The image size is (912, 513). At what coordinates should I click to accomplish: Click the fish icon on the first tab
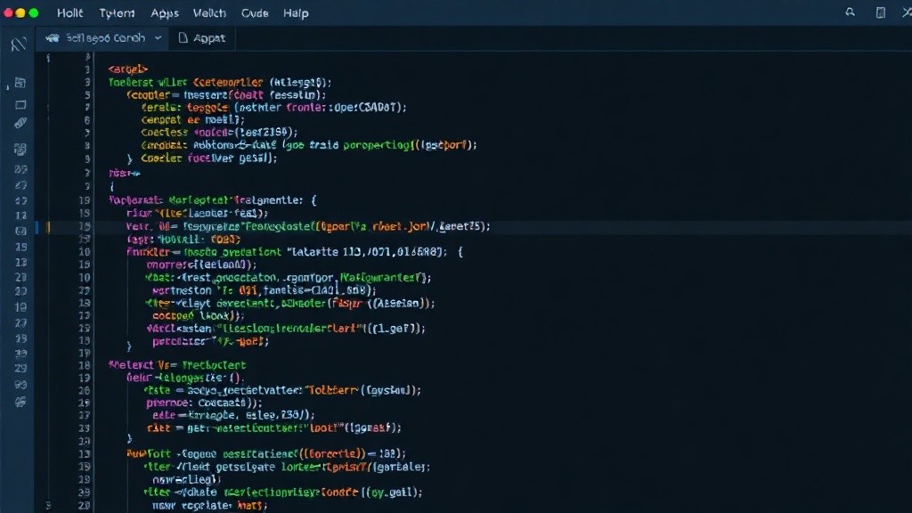point(53,37)
